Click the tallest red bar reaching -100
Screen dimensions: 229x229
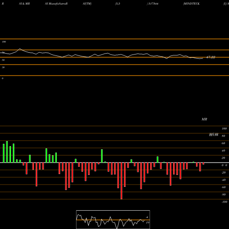[121, 181]
